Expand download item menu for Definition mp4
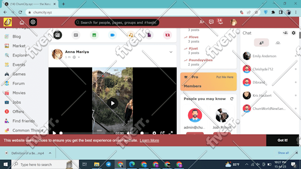The width and height of the screenshot is (301, 169). click(x=50, y=153)
